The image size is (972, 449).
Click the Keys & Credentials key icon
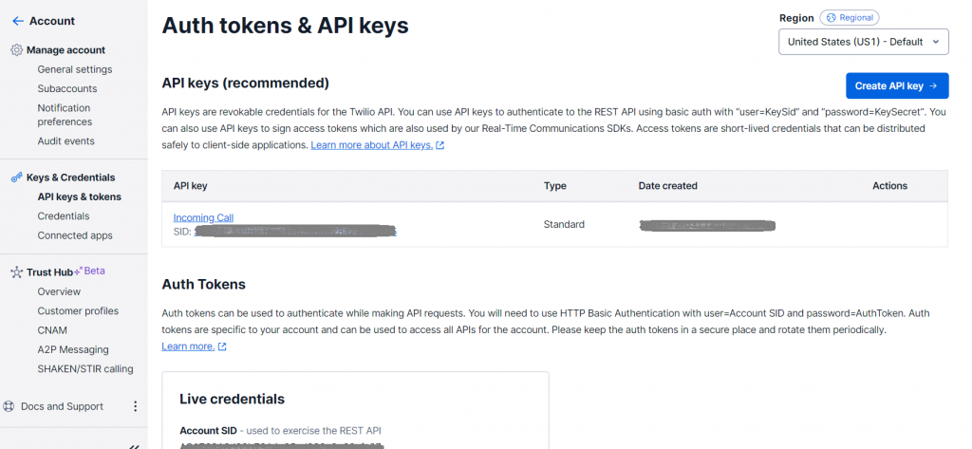pyautogui.click(x=17, y=178)
